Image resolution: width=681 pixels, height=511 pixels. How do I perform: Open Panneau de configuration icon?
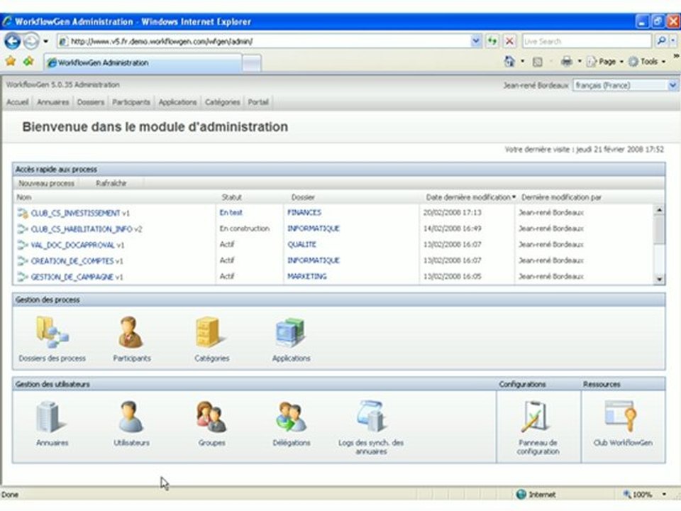point(536,417)
